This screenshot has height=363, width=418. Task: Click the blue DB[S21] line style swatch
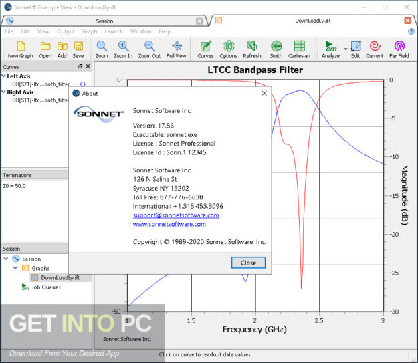(82, 84)
